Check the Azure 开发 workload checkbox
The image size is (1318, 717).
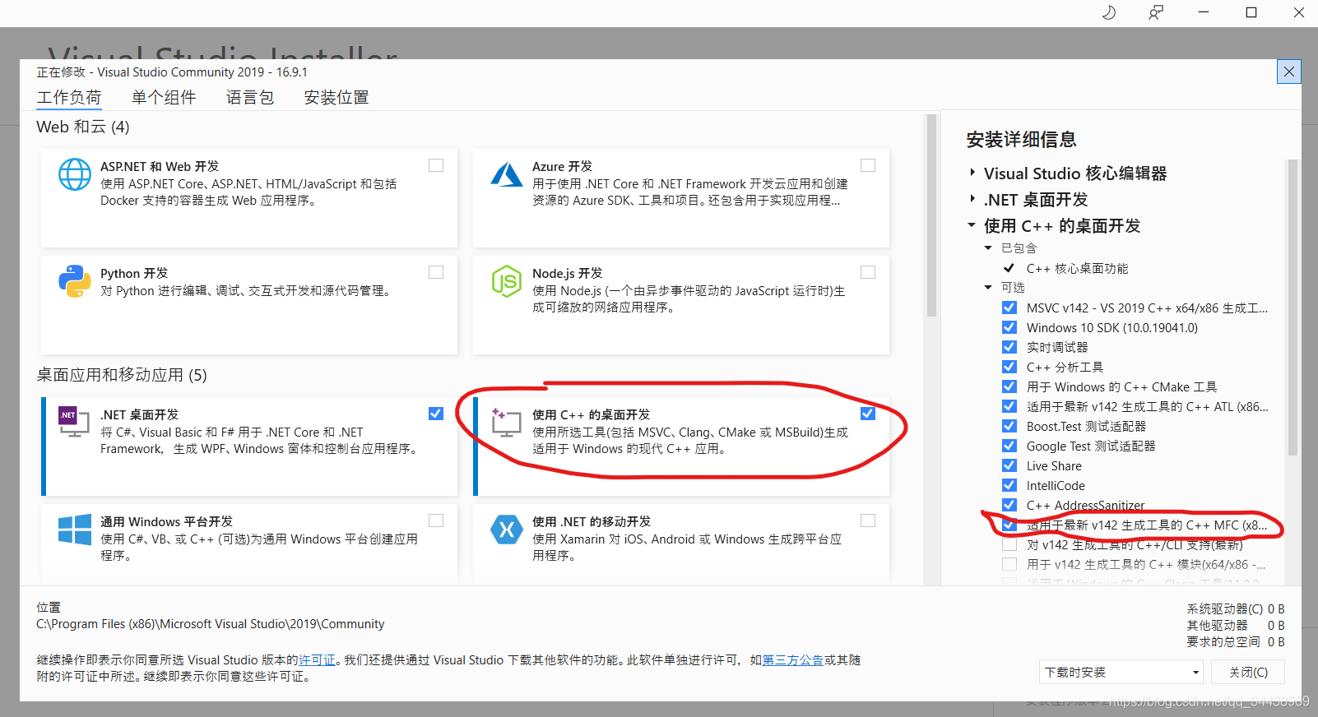coord(868,165)
